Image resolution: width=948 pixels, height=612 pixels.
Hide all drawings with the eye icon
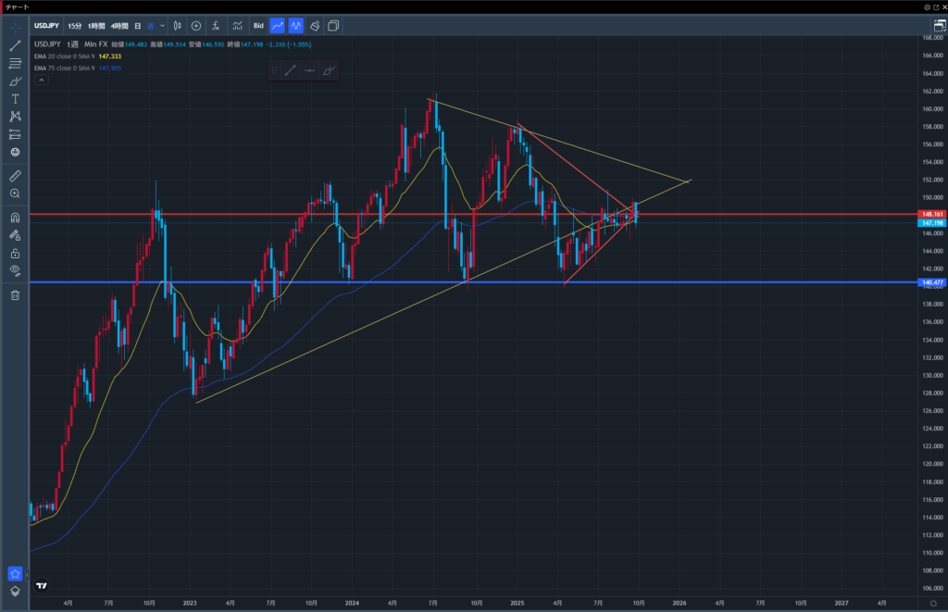click(15, 269)
